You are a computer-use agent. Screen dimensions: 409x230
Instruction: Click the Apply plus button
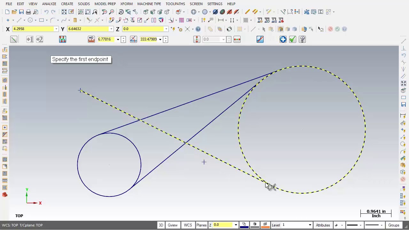[x=283, y=39]
